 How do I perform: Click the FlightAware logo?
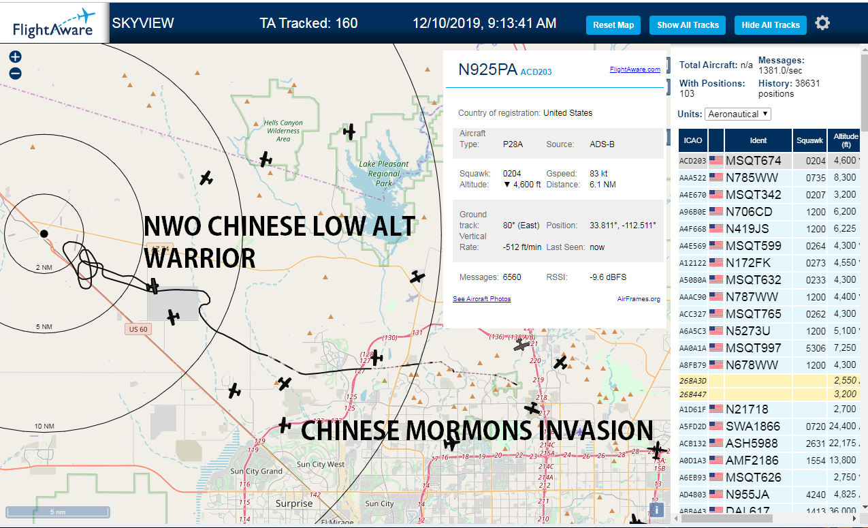pyautogui.click(x=54, y=22)
